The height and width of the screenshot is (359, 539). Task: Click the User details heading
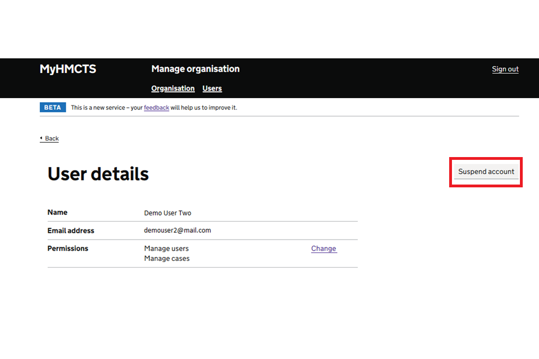coord(98,174)
